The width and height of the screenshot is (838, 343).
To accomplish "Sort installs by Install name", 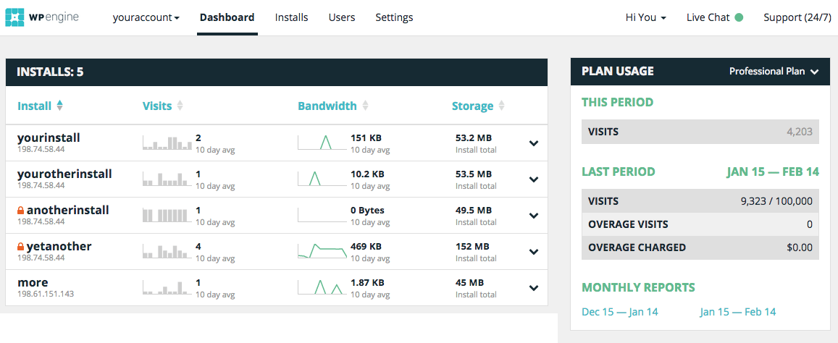I will coord(34,106).
